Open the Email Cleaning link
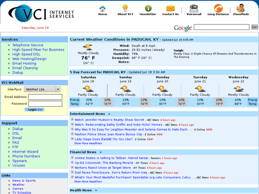259x194 pixels. 25,68
